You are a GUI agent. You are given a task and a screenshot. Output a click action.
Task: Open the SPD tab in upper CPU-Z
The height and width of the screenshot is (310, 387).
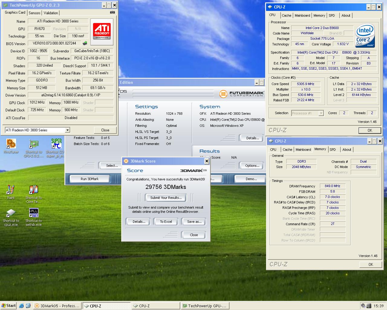(332, 15)
